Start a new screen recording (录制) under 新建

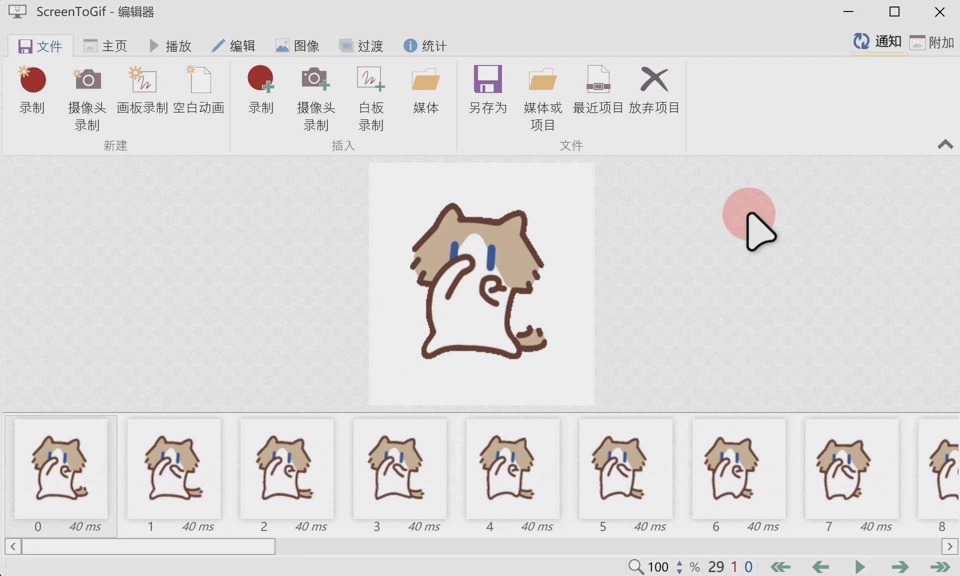(32, 90)
